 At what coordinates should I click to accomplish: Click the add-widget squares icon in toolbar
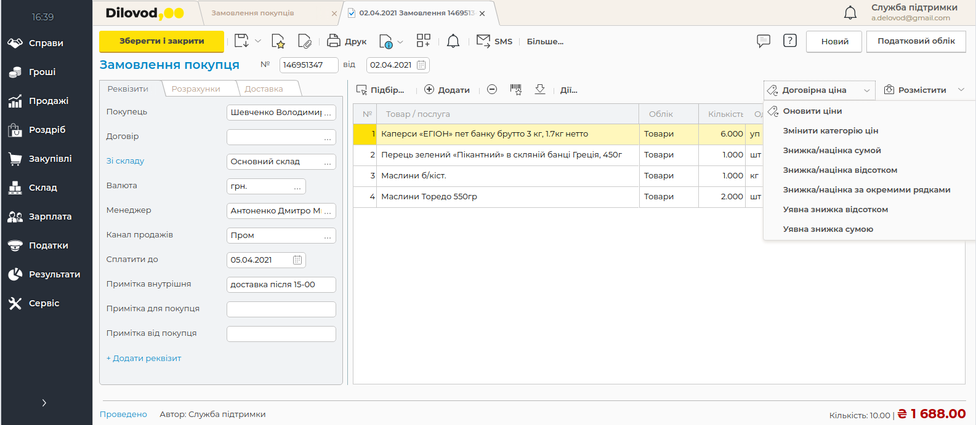(x=424, y=41)
